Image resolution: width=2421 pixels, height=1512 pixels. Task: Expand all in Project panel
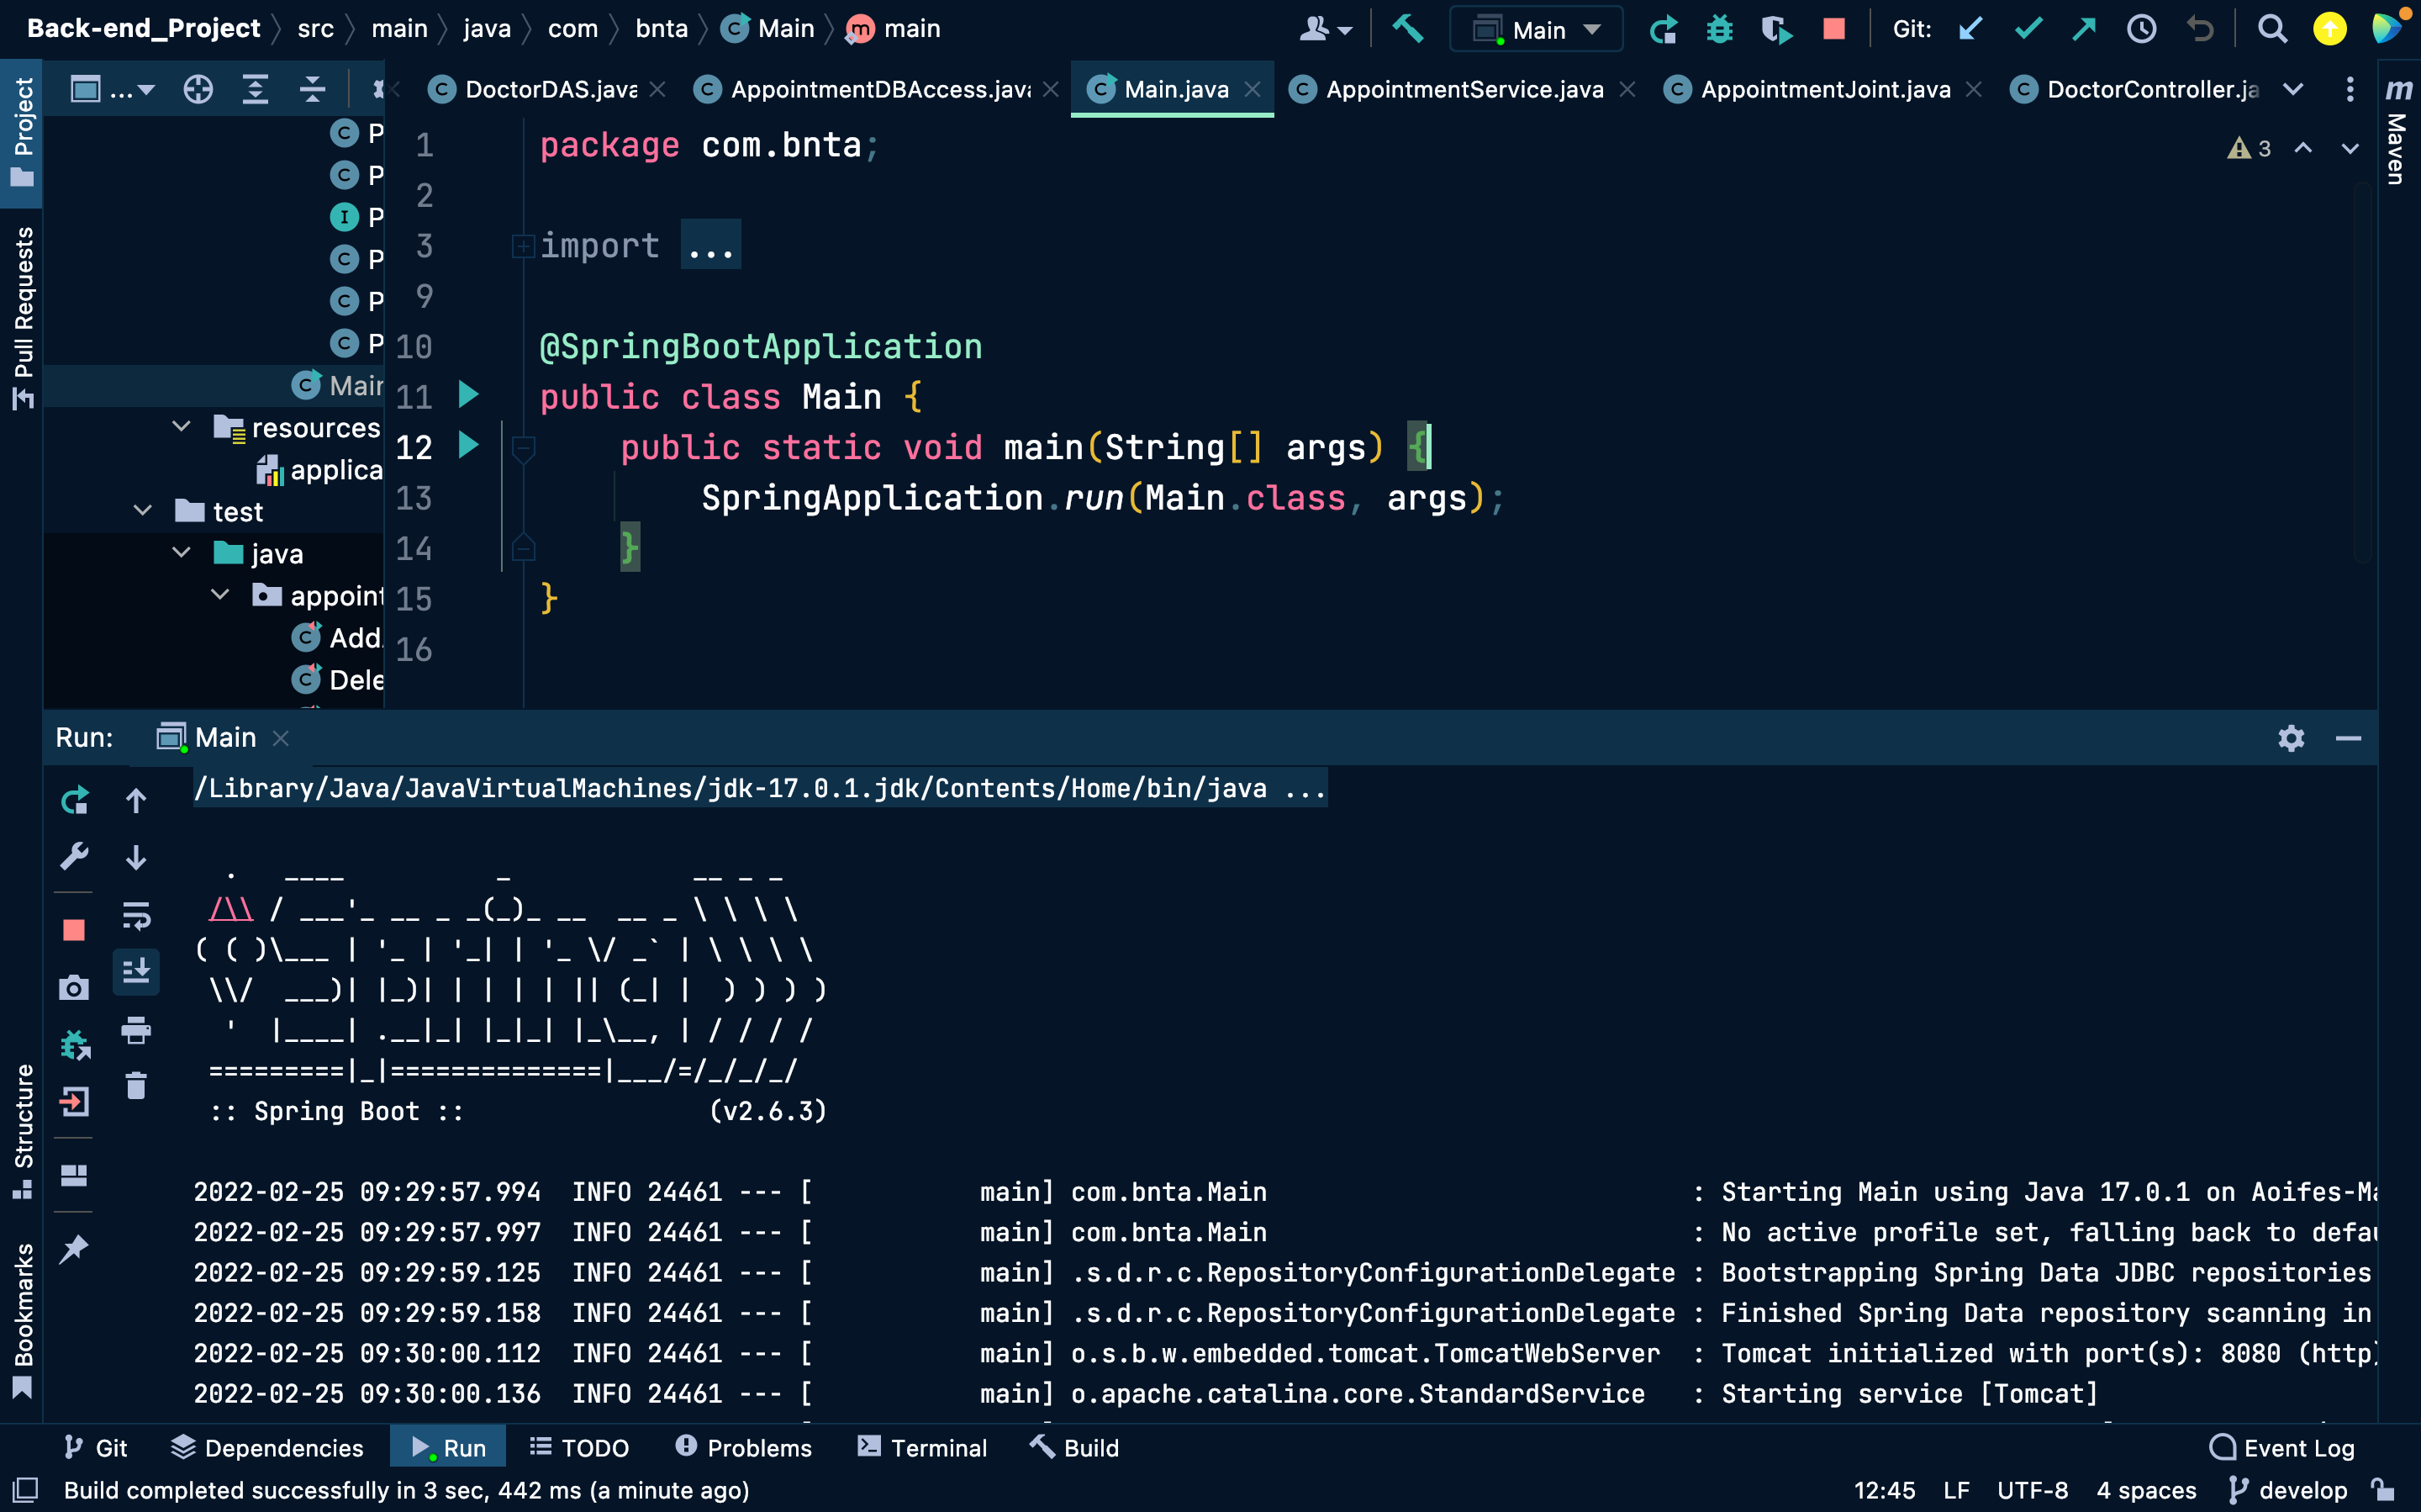coord(255,89)
